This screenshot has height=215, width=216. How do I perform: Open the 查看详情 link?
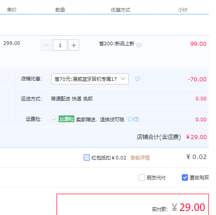pos(140,158)
